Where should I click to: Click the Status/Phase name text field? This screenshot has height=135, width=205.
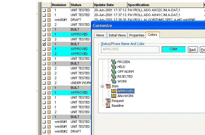pos(130,49)
